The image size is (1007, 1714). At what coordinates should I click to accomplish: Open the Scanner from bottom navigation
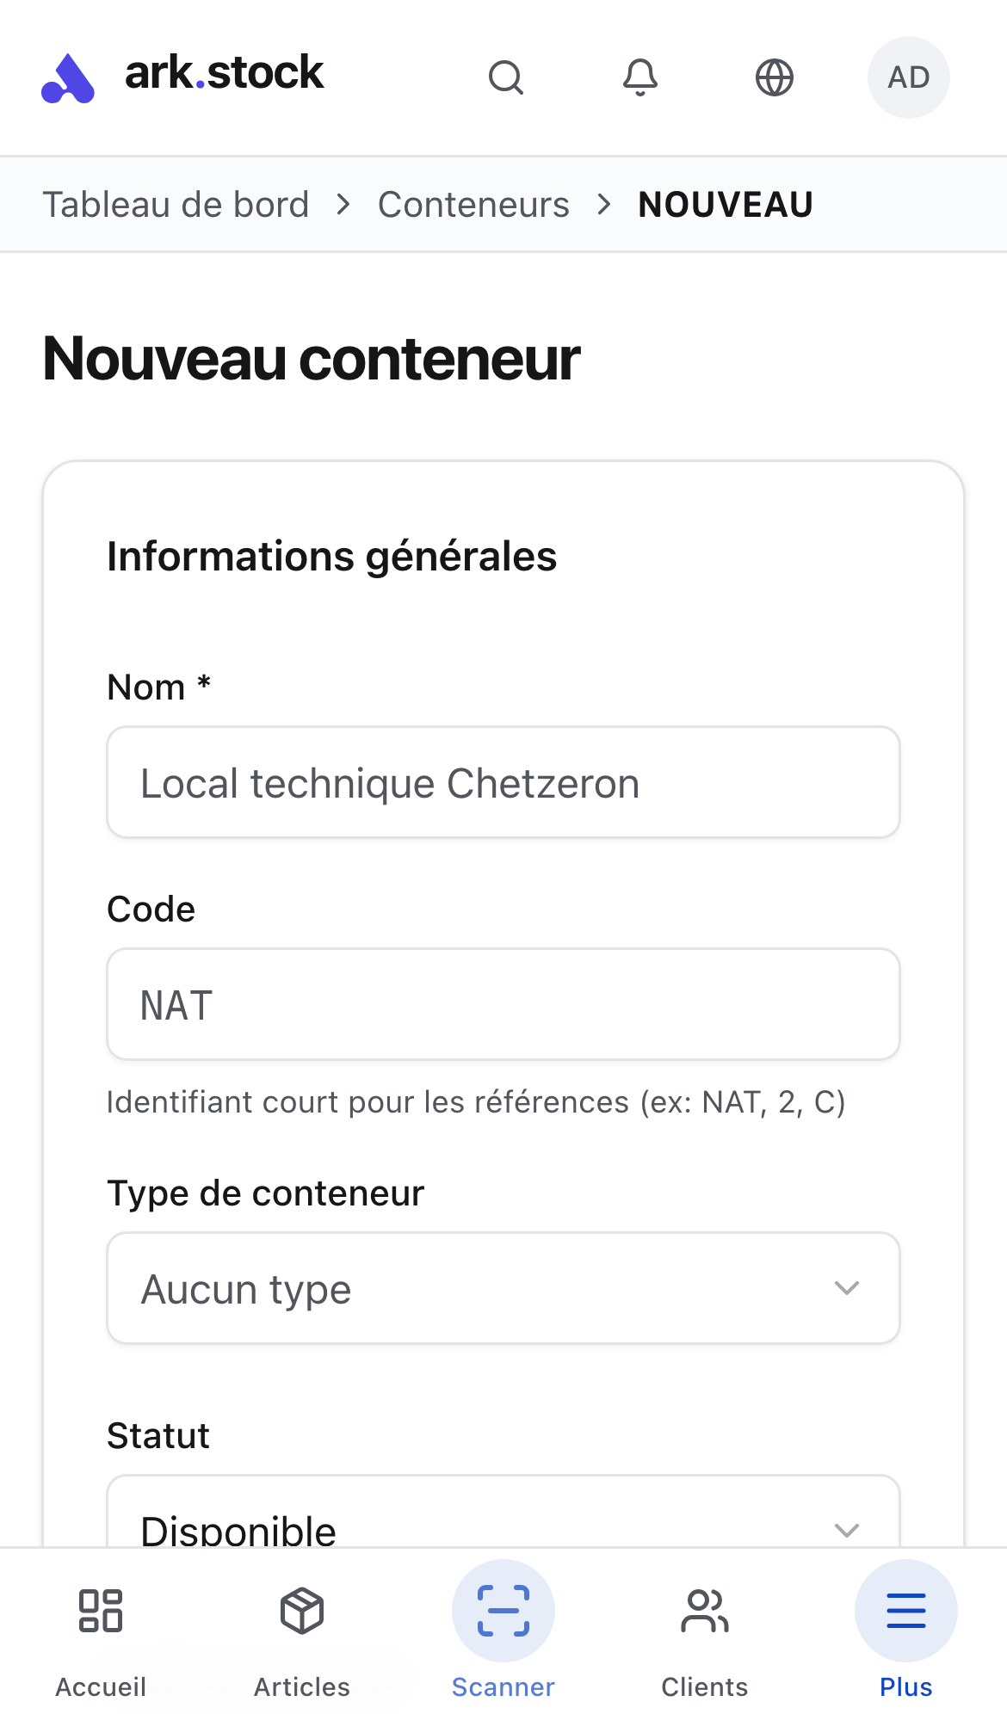point(504,1612)
